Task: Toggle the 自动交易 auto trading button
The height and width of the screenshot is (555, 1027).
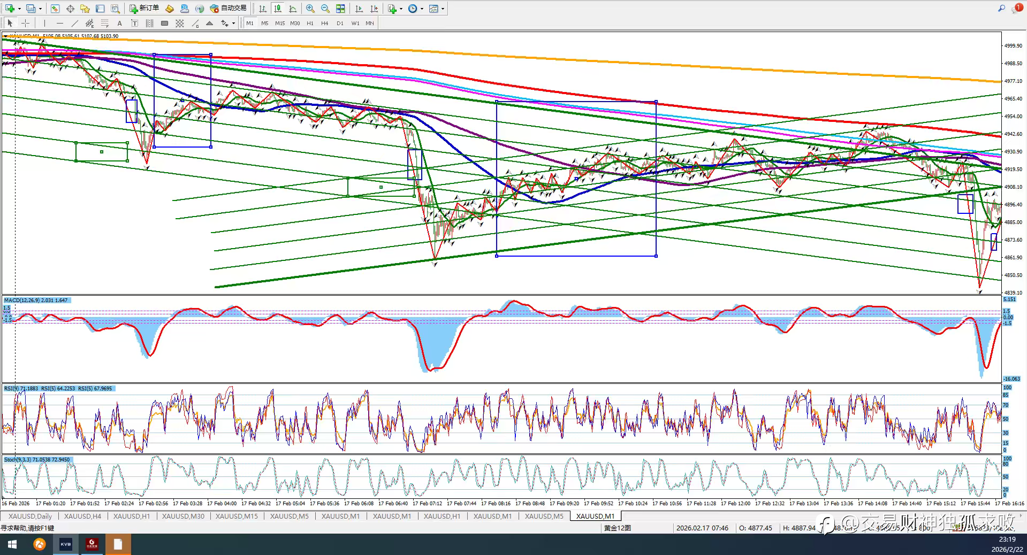Action: coord(229,9)
